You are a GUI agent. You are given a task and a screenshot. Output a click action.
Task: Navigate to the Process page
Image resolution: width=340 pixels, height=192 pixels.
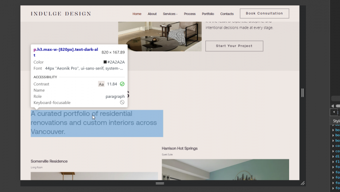(189, 14)
